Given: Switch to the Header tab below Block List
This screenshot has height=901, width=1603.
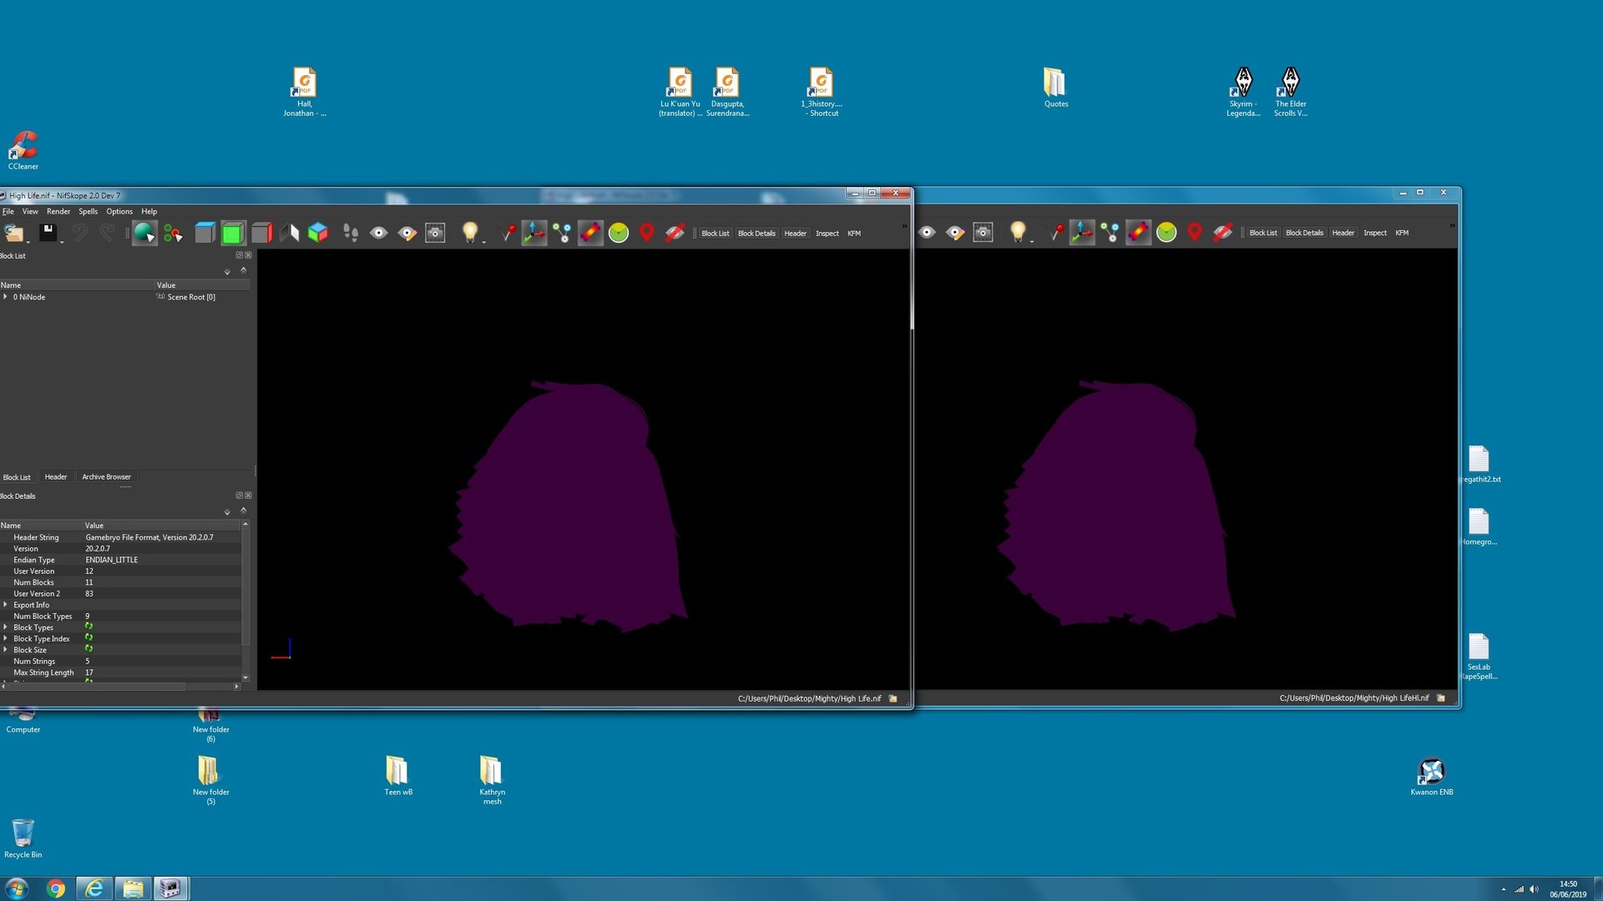Looking at the screenshot, I should pos(56,476).
